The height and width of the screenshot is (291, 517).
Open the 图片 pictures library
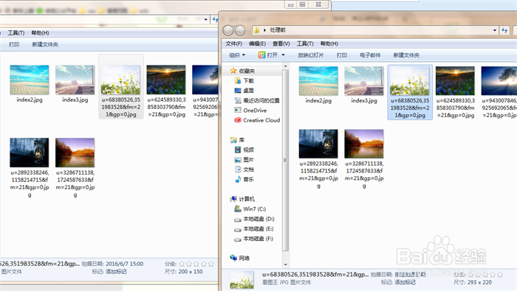pyautogui.click(x=244, y=159)
